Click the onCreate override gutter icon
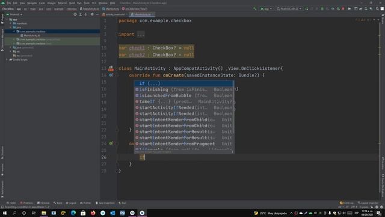 pos(111,75)
